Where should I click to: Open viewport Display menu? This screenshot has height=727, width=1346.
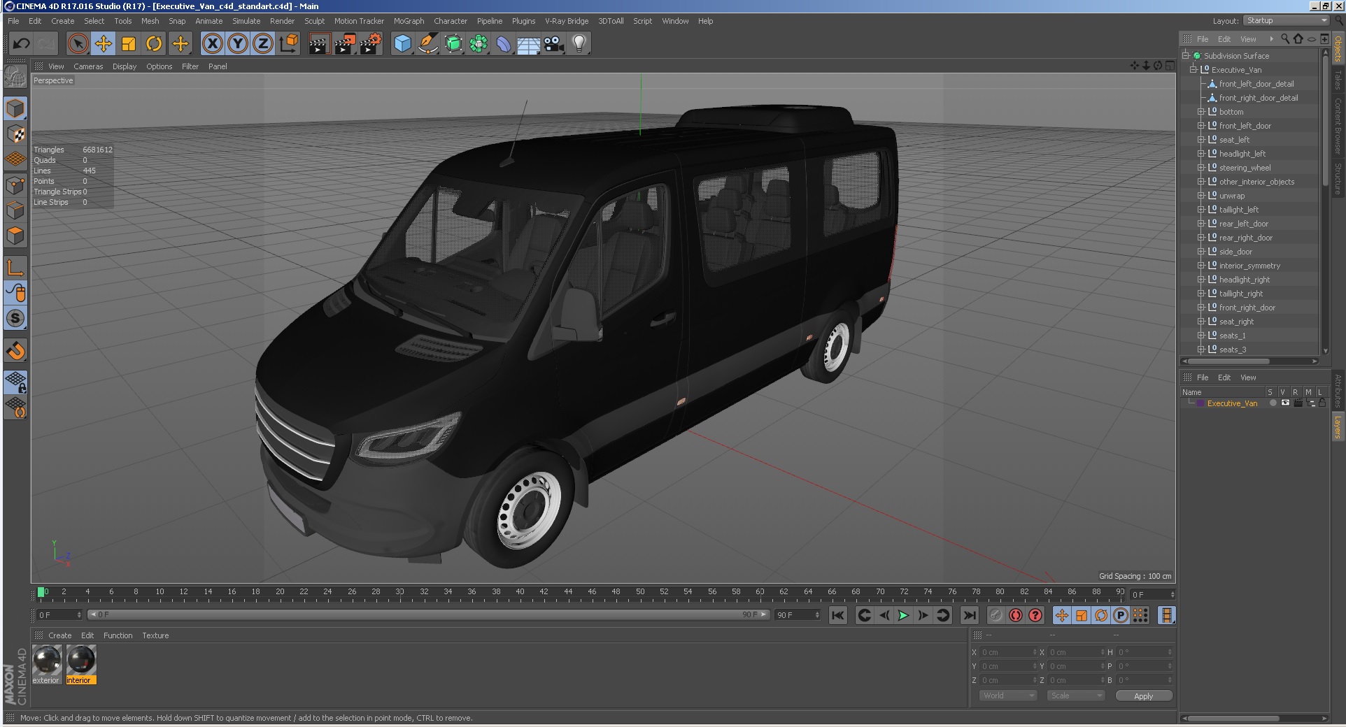point(125,66)
